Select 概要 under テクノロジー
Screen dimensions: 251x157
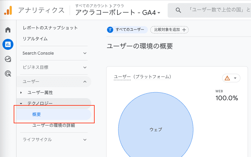(37, 114)
